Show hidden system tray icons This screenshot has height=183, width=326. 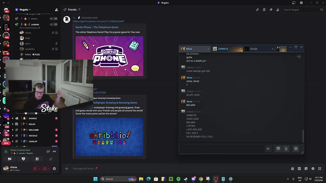[288, 179]
